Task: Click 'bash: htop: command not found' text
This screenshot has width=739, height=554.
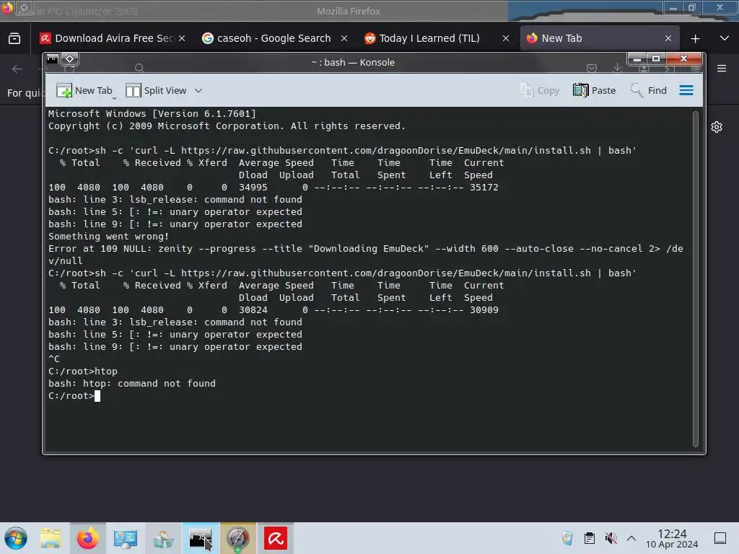Action: click(132, 384)
